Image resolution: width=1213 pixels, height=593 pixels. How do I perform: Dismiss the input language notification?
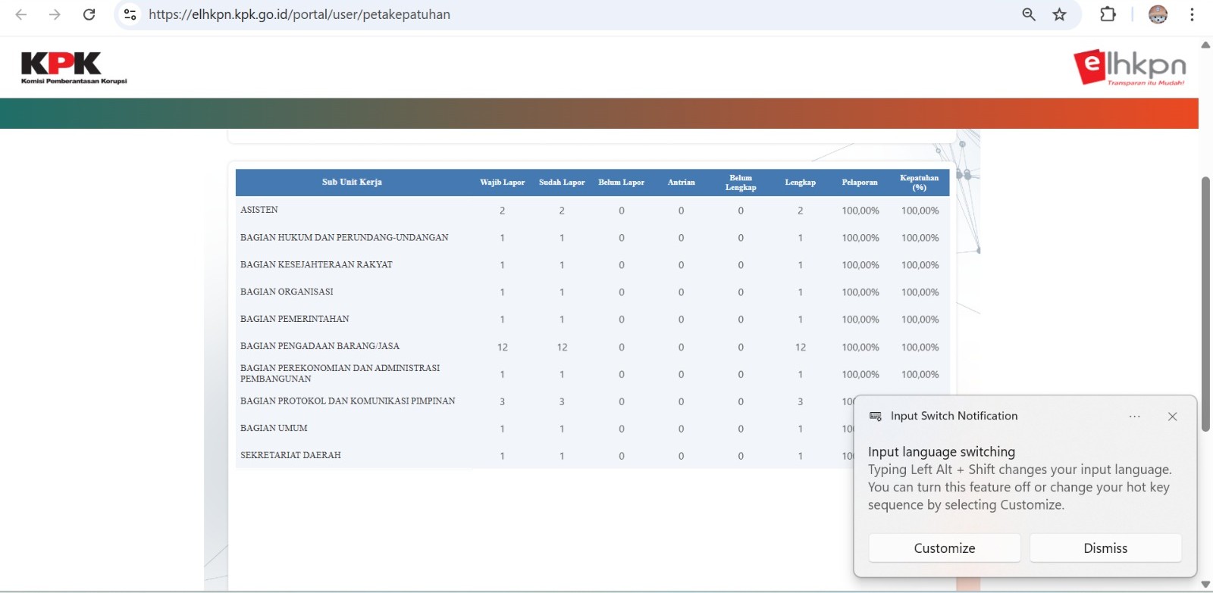1105,548
